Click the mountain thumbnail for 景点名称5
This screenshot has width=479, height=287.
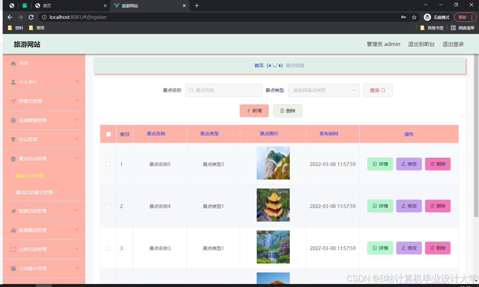[273, 163]
